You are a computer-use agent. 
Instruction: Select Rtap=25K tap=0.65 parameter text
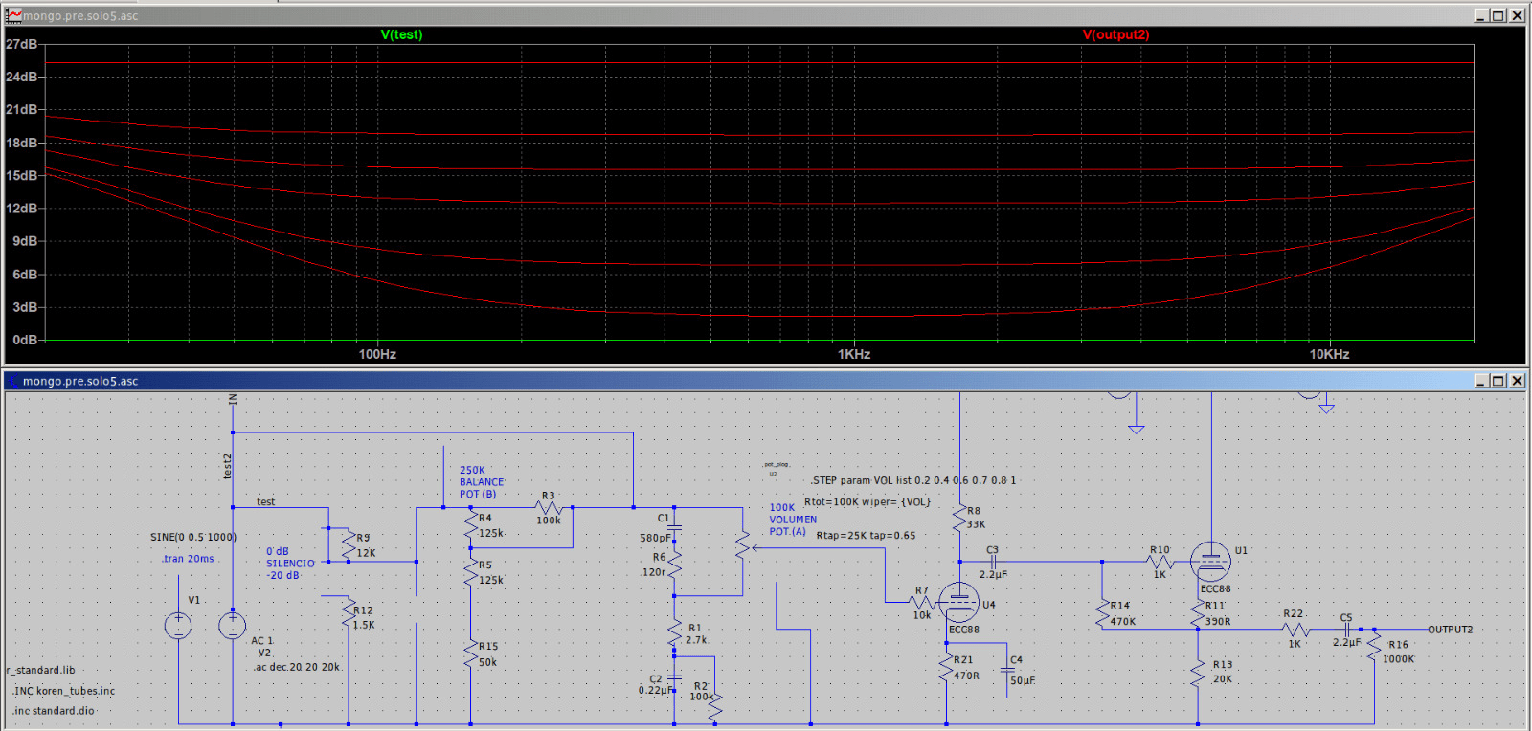(866, 536)
